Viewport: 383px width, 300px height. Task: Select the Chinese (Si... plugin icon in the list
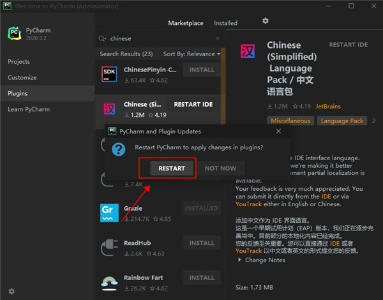(109, 109)
